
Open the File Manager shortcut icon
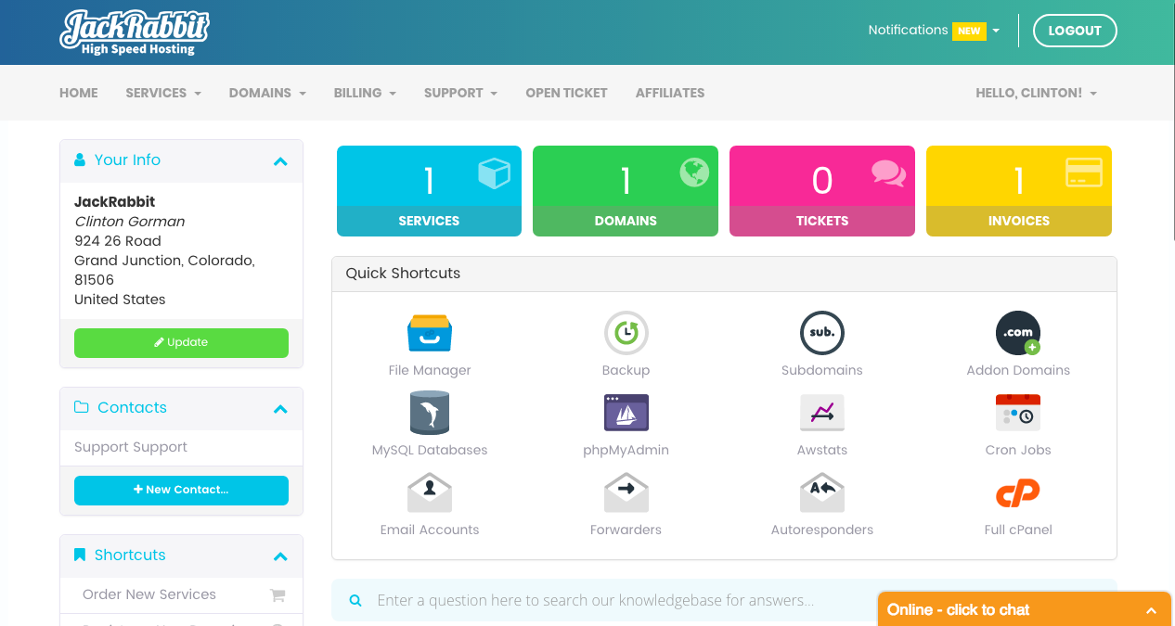tap(429, 333)
